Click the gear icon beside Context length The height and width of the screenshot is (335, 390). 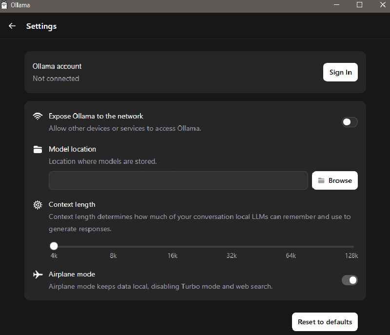38,205
